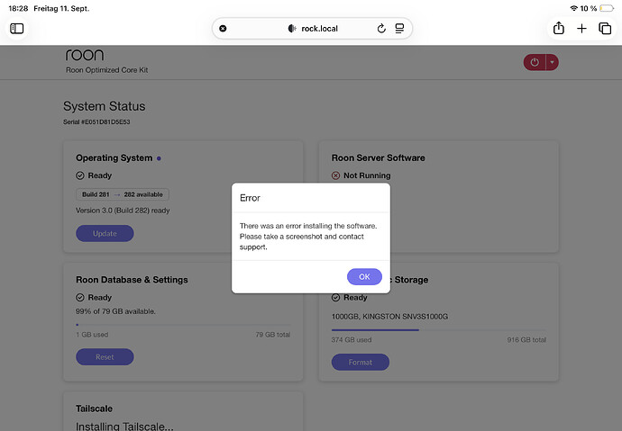The height and width of the screenshot is (431, 622).
Task: Click the 18:28 clock in status bar
Action: tap(18, 8)
